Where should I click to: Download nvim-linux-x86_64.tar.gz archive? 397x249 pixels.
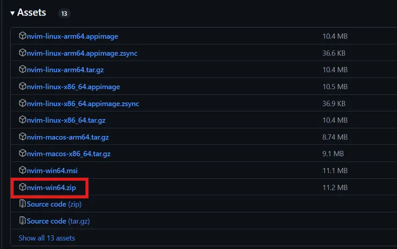[x=66, y=120]
